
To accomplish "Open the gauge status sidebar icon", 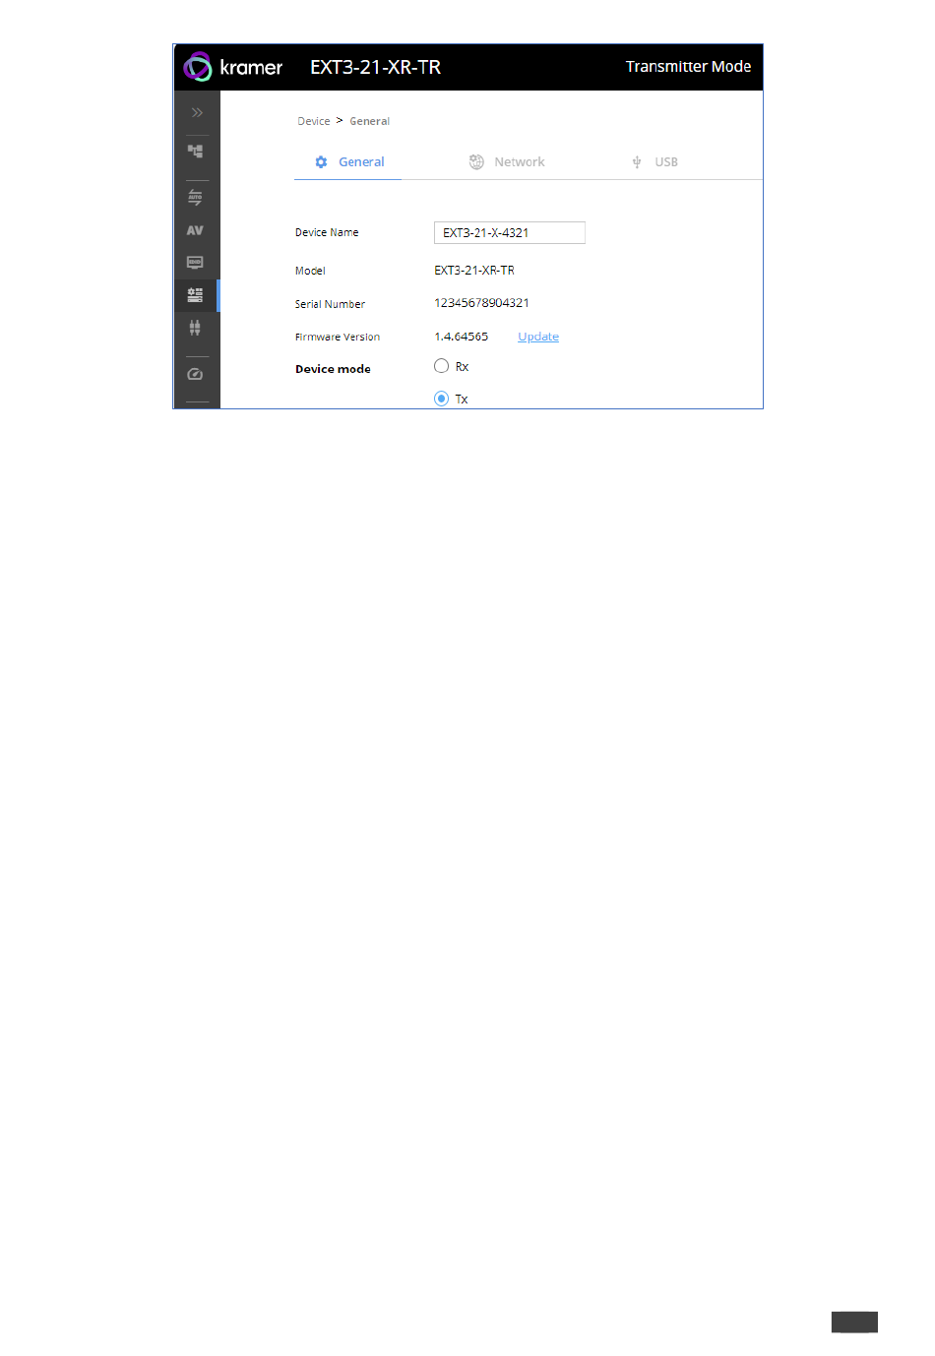I will (x=195, y=374).
